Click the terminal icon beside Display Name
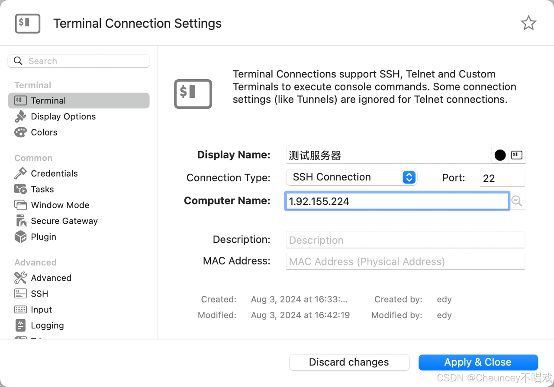The height and width of the screenshot is (387, 554). tap(517, 155)
